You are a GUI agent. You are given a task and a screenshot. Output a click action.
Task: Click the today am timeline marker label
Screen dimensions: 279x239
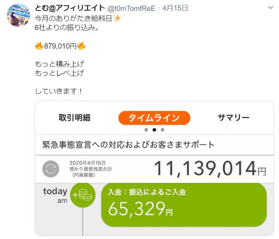pos(55,195)
